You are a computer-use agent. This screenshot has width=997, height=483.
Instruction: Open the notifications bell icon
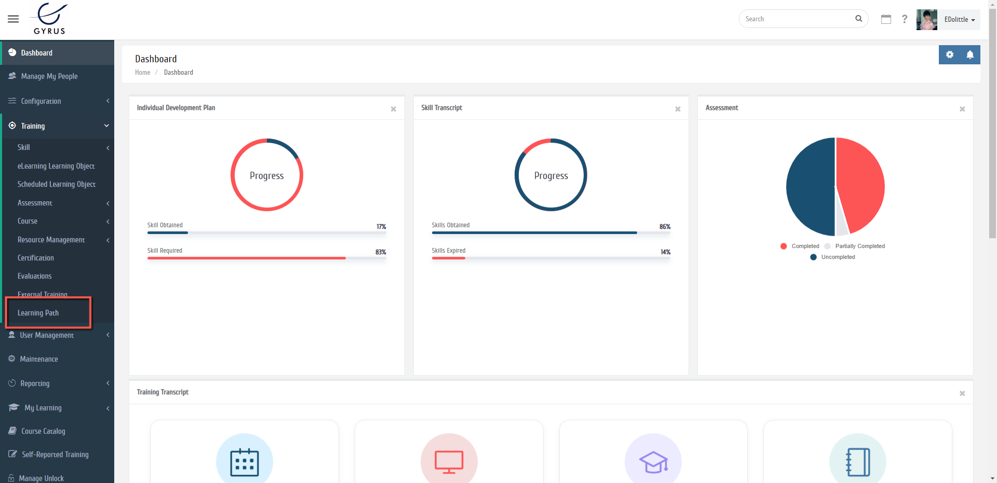[969, 55]
